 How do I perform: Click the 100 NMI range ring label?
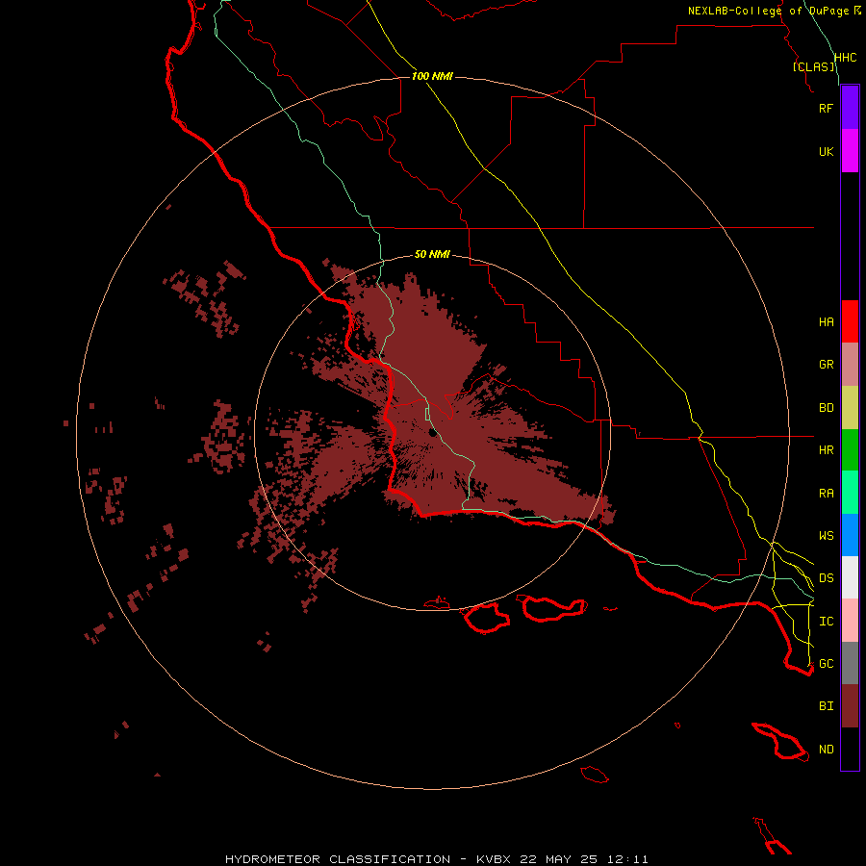(432, 76)
